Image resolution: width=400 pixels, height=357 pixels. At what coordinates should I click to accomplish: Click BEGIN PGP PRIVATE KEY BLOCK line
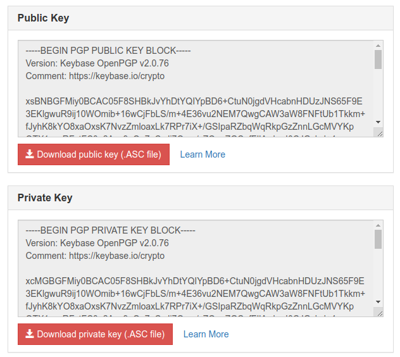pyautogui.click(x=110, y=230)
